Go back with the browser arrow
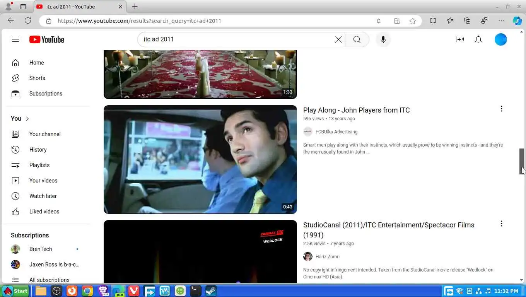This screenshot has height=297, width=526. (11, 21)
